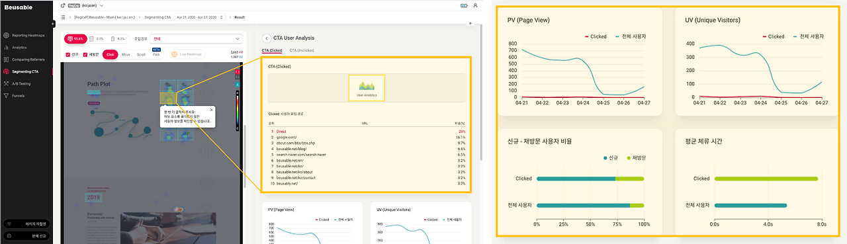
Task: Click Clicked bar in 평균 체류 시간 chart
Action: 766,179
